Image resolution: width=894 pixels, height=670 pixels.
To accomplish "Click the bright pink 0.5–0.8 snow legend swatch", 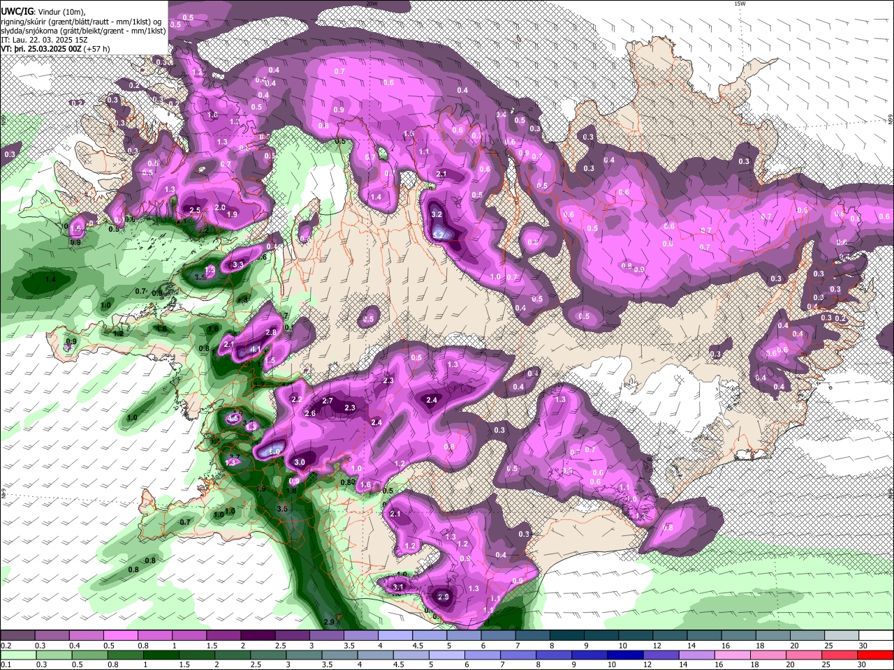I will 120,635.
